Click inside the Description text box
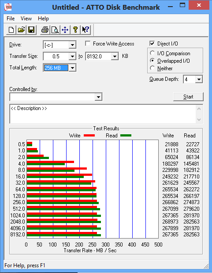The image size is (212, 273). 103,114
